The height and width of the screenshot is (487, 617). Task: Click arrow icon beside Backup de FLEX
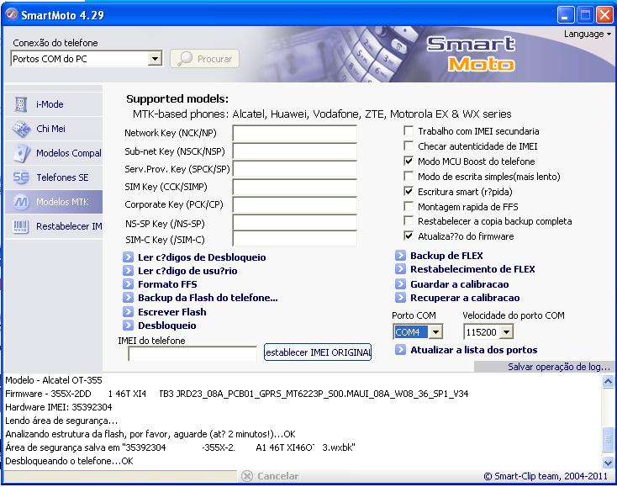401,256
